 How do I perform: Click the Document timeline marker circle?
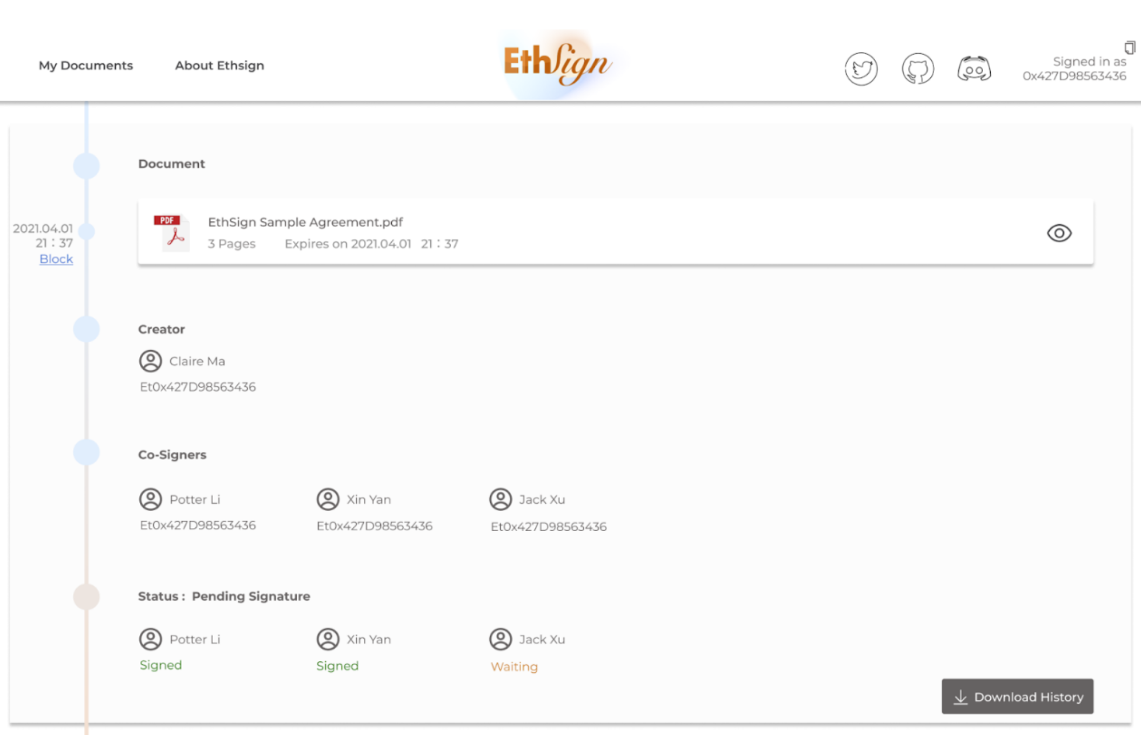click(86, 165)
